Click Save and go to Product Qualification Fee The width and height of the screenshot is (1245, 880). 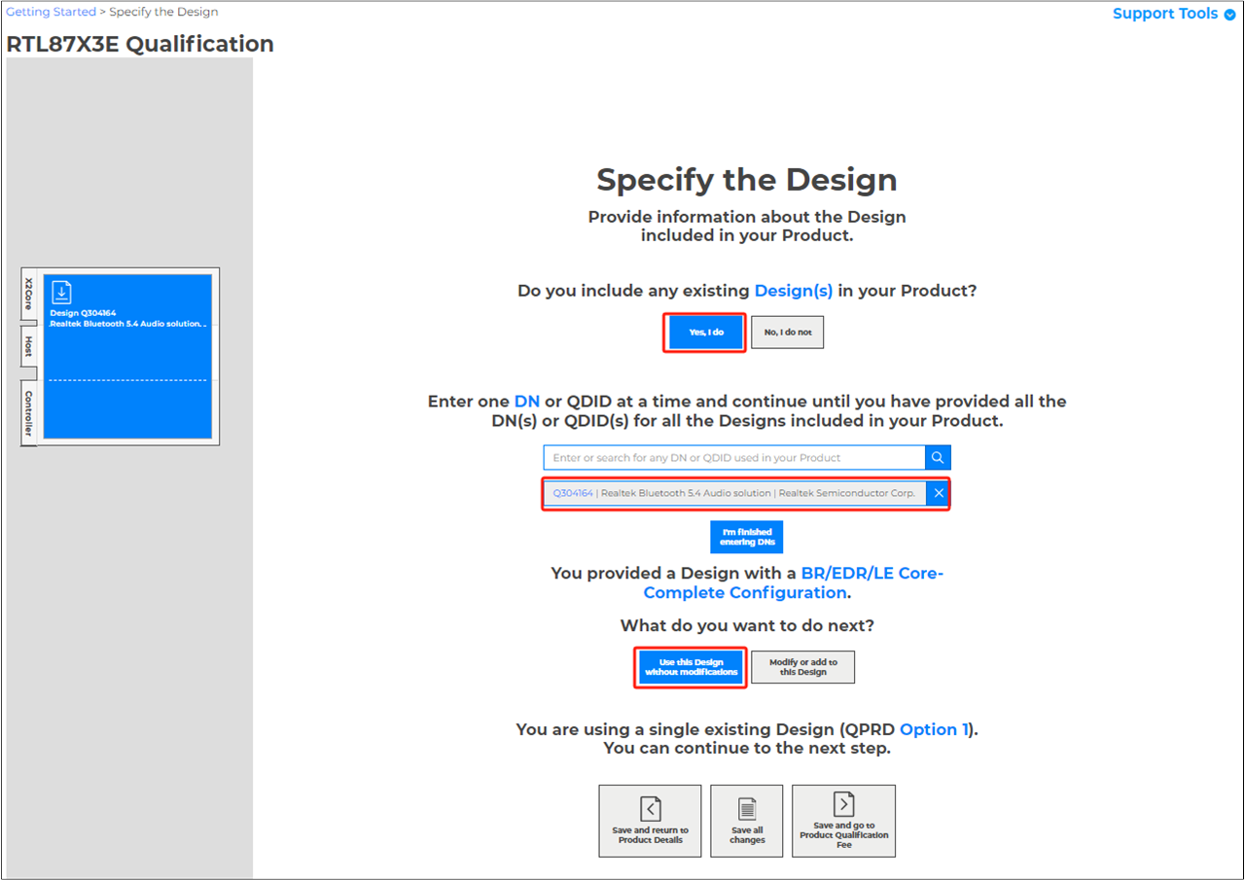click(x=844, y=821)
